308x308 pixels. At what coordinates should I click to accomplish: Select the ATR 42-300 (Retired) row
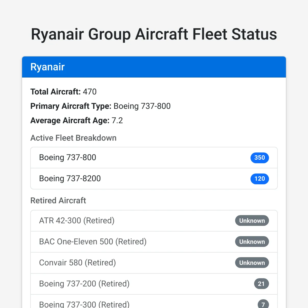click(154, 221)
